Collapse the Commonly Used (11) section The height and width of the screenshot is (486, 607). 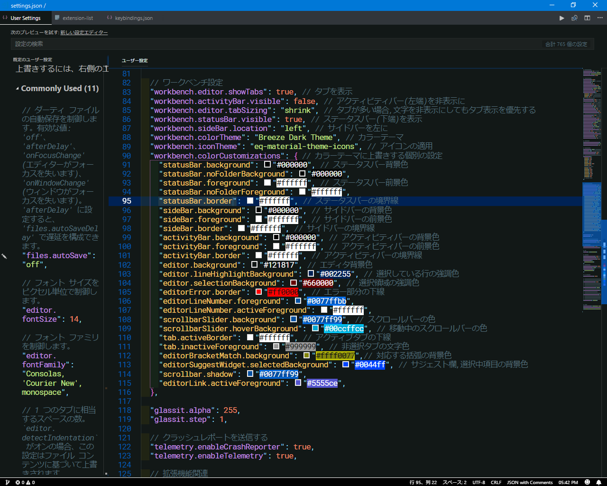tap(18, 88)
